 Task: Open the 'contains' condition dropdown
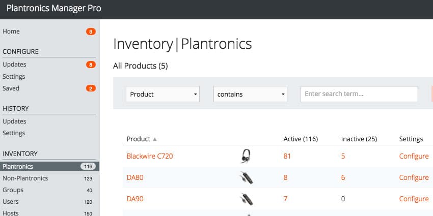250,94
